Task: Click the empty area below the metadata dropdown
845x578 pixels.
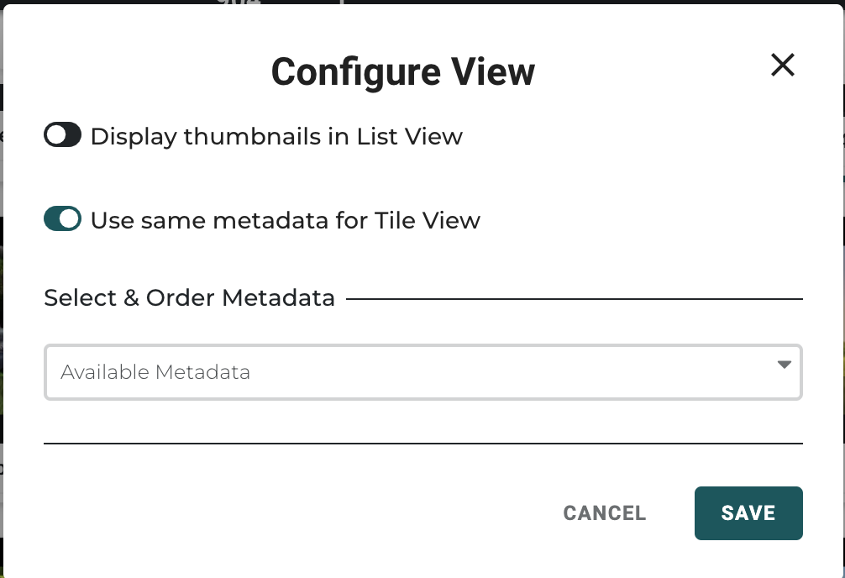Action: (x=422, y=421)
